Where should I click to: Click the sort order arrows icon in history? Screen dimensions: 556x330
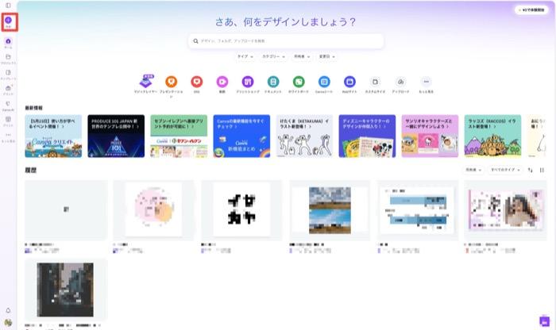pos(530,170)
